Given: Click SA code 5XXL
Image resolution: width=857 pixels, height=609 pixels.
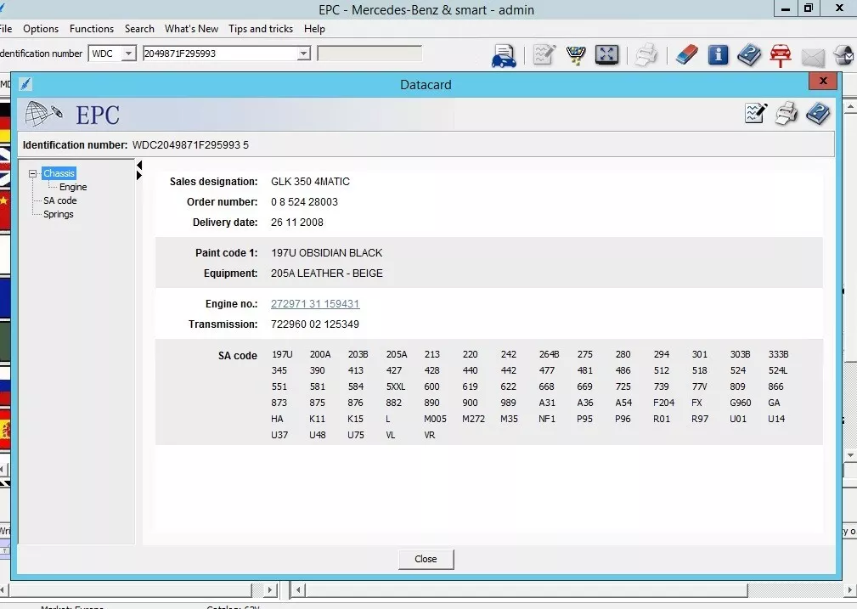Looking at the screenshot, I should click(x=396, y=386).
